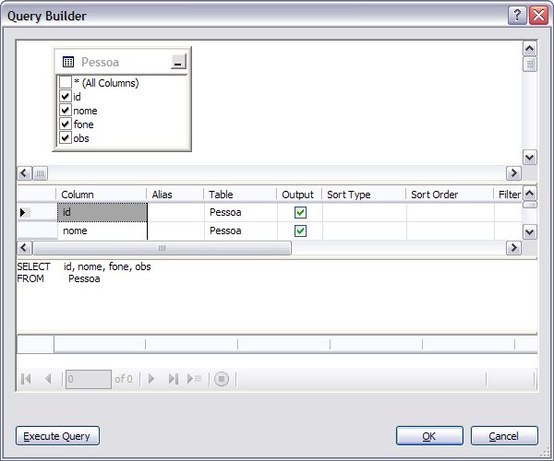Image resolution: width=554 pixels, height=461 pixels.
Task: Click the id label in Pessoa table
Action: coord(77,97)
